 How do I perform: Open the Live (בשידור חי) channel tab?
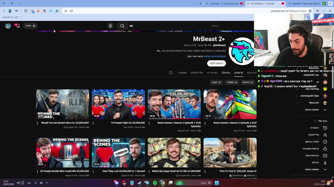(x=212, y=73)
